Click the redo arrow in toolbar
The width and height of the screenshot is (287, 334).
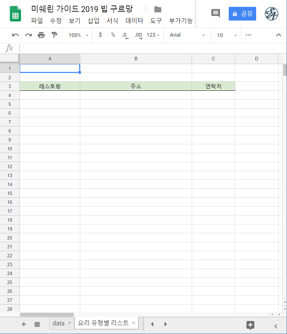tap(28, 35)
